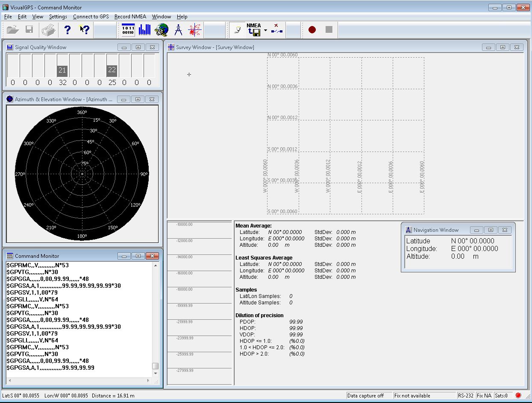Viewport: 532px width, 403px height.
Task: Click the Mean Average heading
Action: coord(253,226)
